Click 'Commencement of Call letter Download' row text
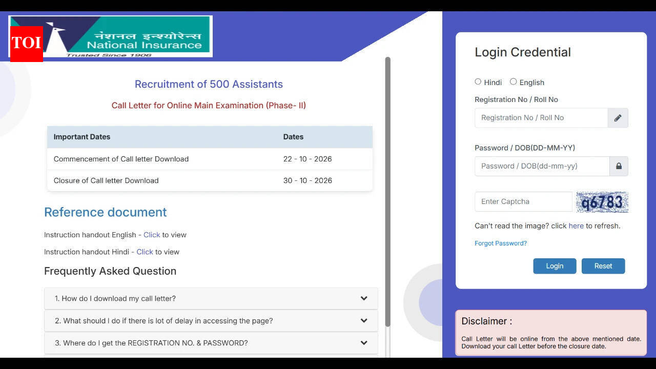 tap(121, 159)
